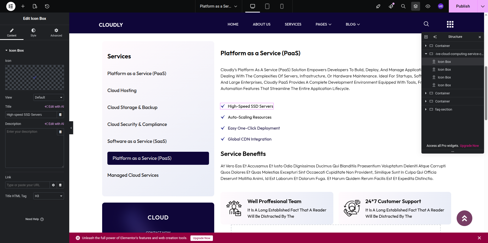
Task: Click Cloud Security & Compliance service link
Action: coord(137,124)
